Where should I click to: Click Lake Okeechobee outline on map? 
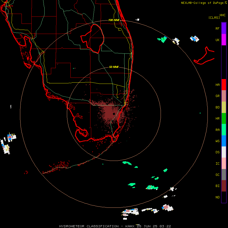coord(92,39)
